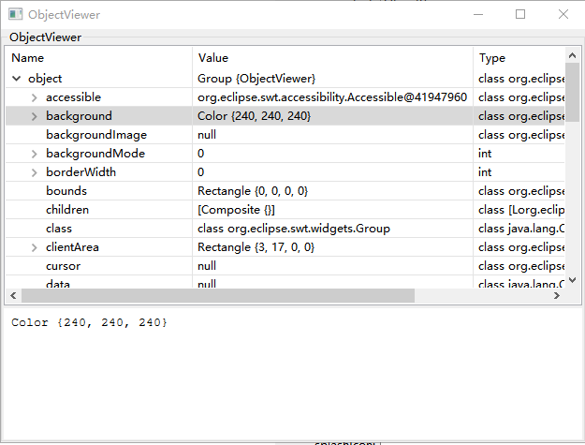
Task: Click the vertical scrollbar up arrow
Action: click(x=572, y=55)
